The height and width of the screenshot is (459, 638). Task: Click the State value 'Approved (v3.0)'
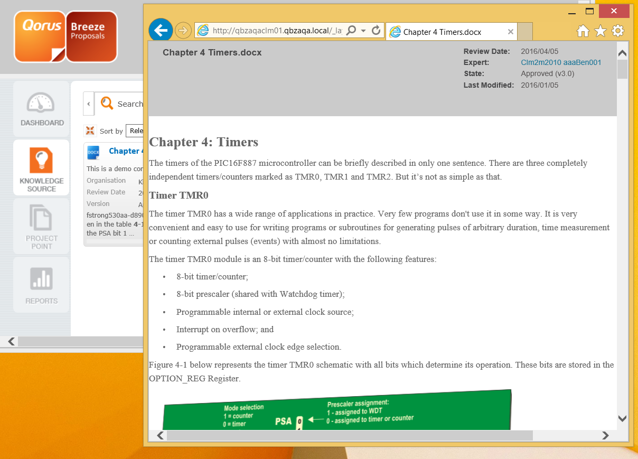(547, 73)
